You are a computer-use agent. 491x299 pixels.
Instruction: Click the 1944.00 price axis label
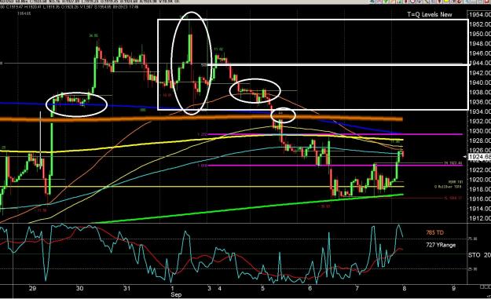click(x=480, y=63)
